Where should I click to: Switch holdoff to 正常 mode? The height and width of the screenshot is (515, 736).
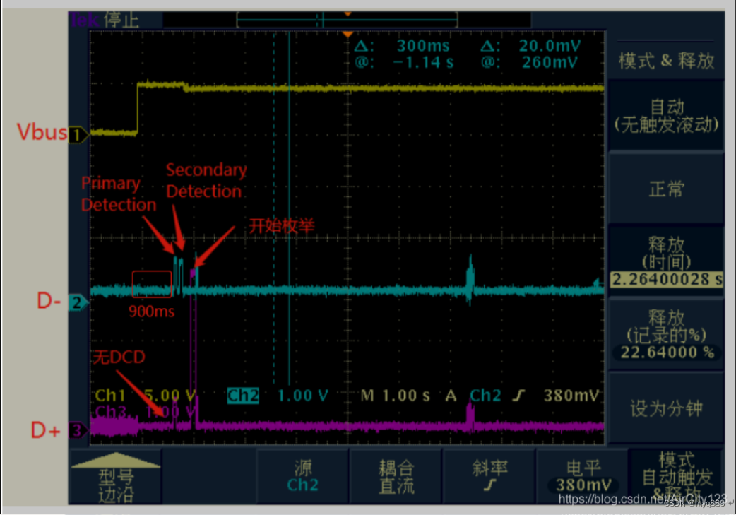click(x=665, y=187)
